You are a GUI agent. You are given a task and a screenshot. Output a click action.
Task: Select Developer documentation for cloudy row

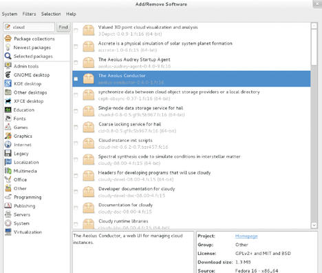(x=191, y=192)
